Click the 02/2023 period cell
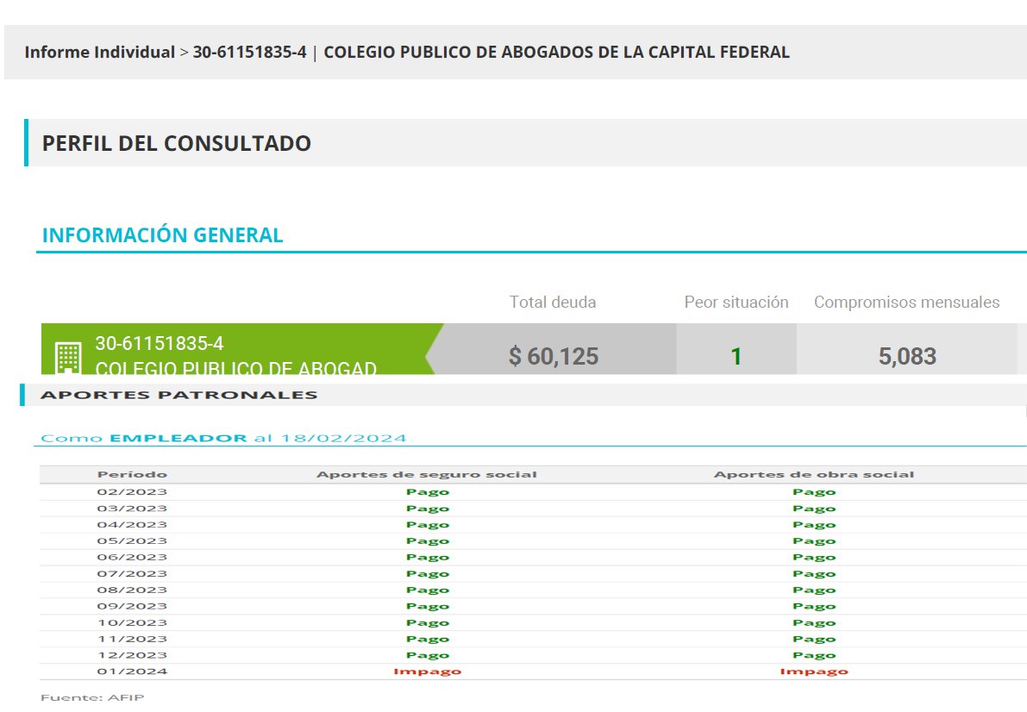Image resolution: width=1027 pixels, height=712 pixels. (132, 492)
